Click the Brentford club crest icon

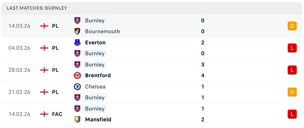coord(77,75)
